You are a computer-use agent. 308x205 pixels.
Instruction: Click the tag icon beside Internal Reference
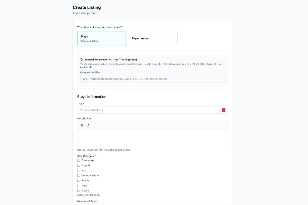(81, 59)
